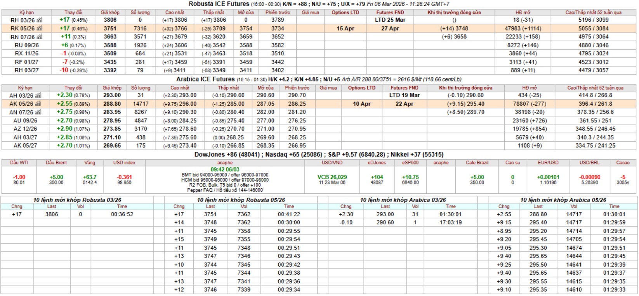Viewport: 639px width, 296px height.
Task: Select the RH 03/27 contract name
Action: pos(26,70)
